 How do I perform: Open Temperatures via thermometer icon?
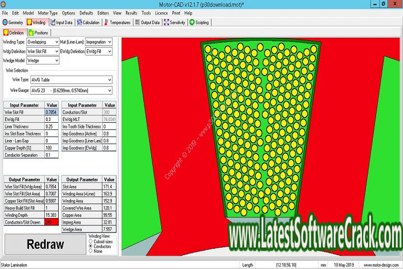(106, 22)
